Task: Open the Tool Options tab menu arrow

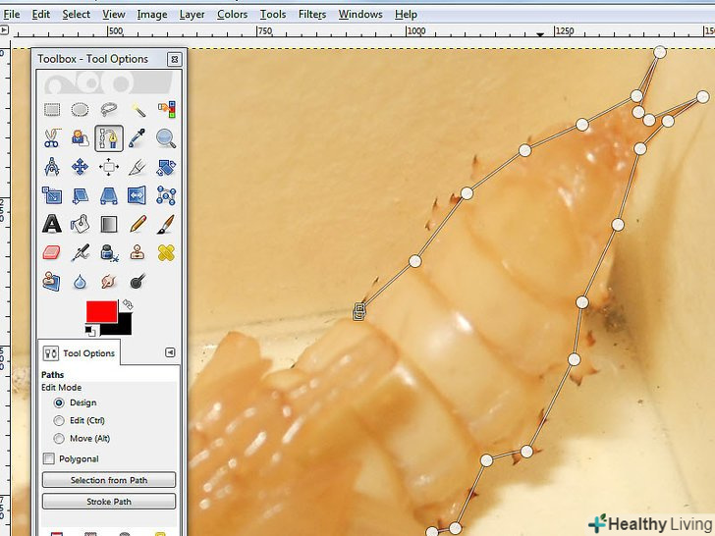Action: 170,352
